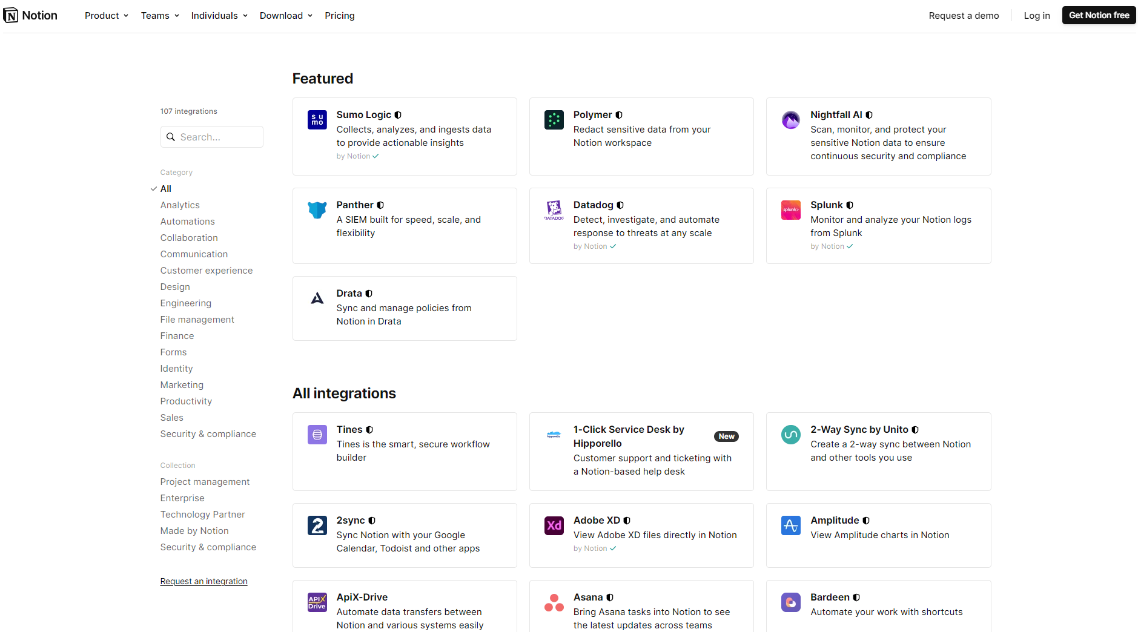Filter by Analytics category
The width and height of the screenshot is (1138, 632).
(180, 205)
